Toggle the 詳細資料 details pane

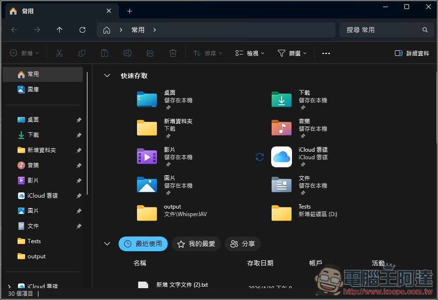pos(411,53)
